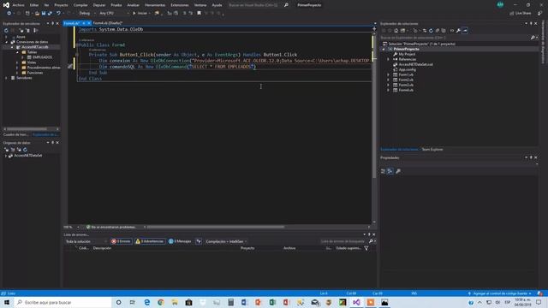Viewport: 548px width, 308px height.
Task: Select the EMPLEADOS table
Action: point(42,57)
